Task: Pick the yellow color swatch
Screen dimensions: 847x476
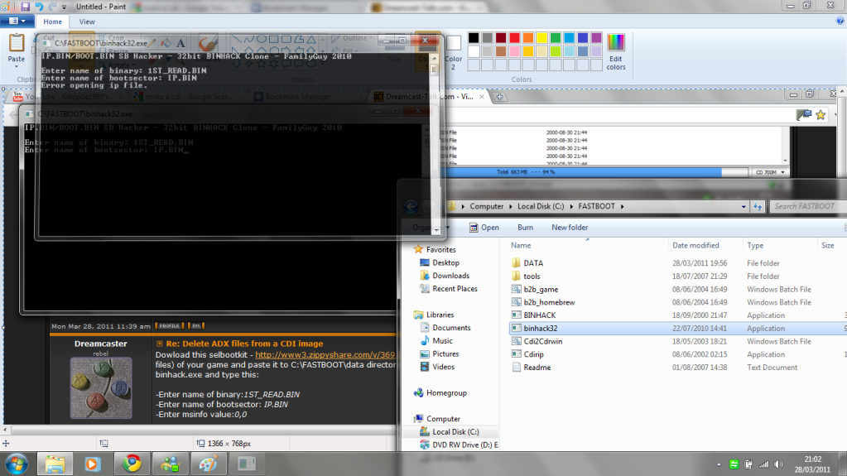Action: point(541,38)
